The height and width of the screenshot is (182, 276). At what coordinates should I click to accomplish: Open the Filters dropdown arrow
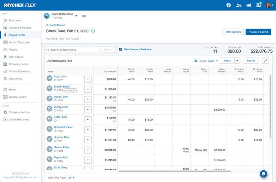pos(237,61)
